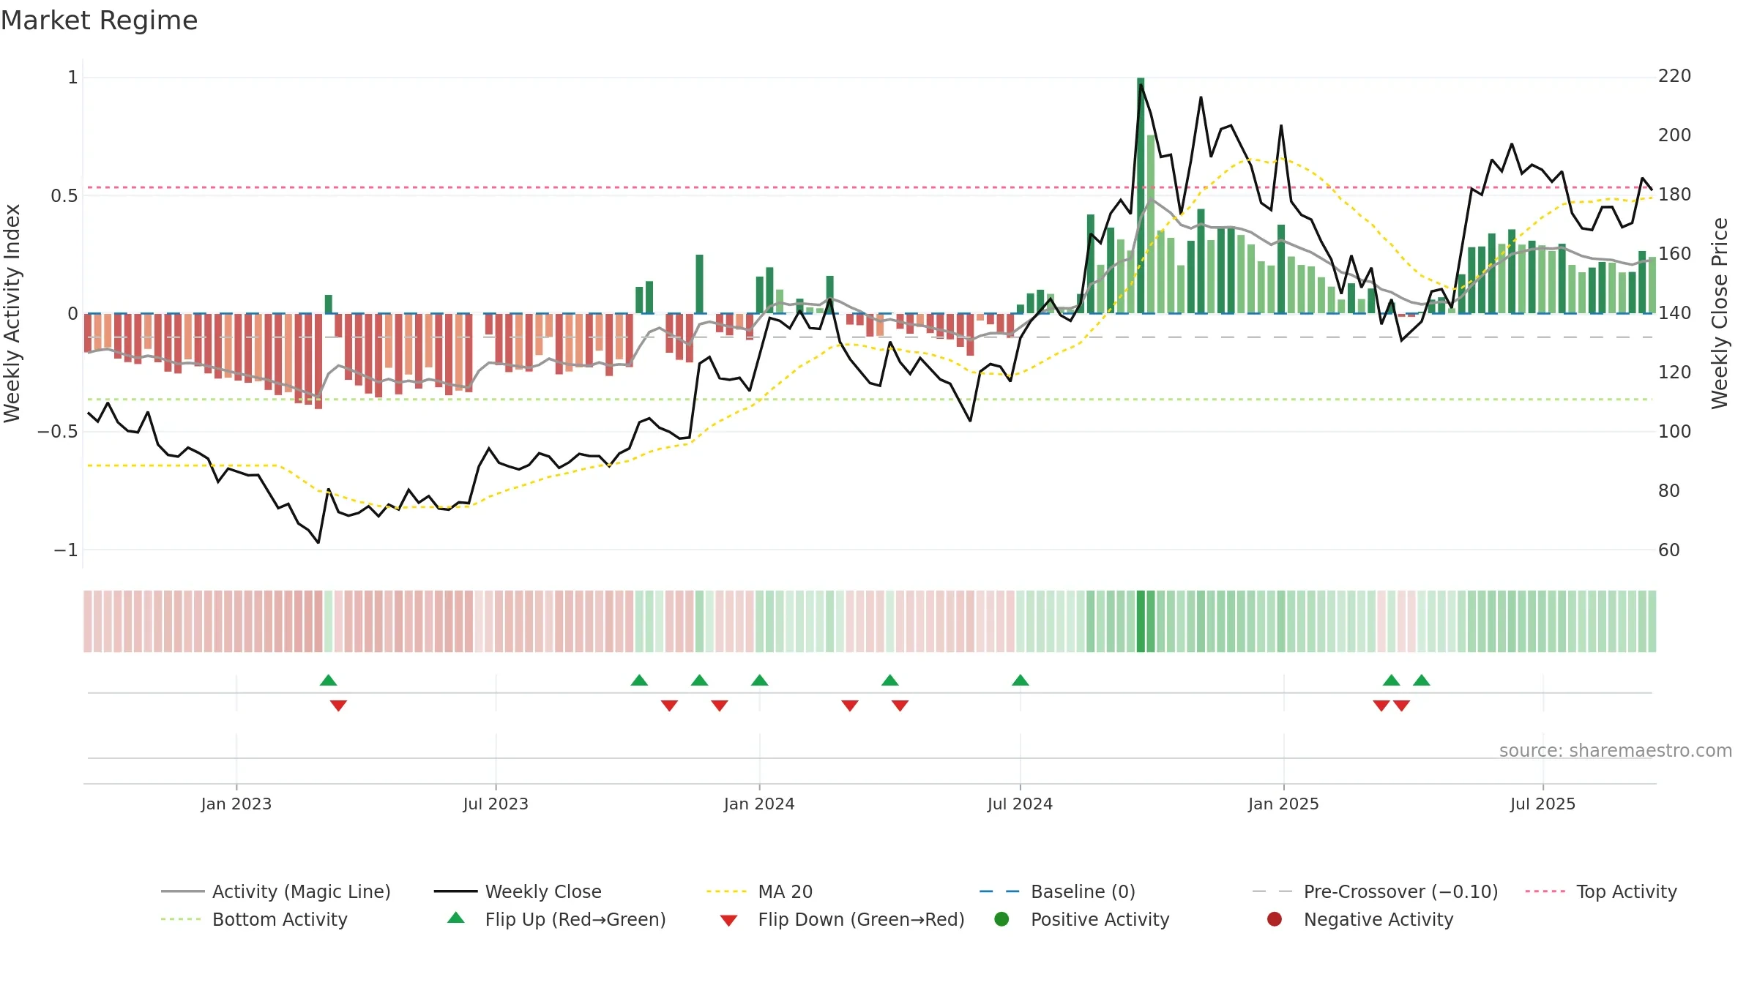
Task: Click the tallest green activity bar reaching 1
Action: [1141, 195]
